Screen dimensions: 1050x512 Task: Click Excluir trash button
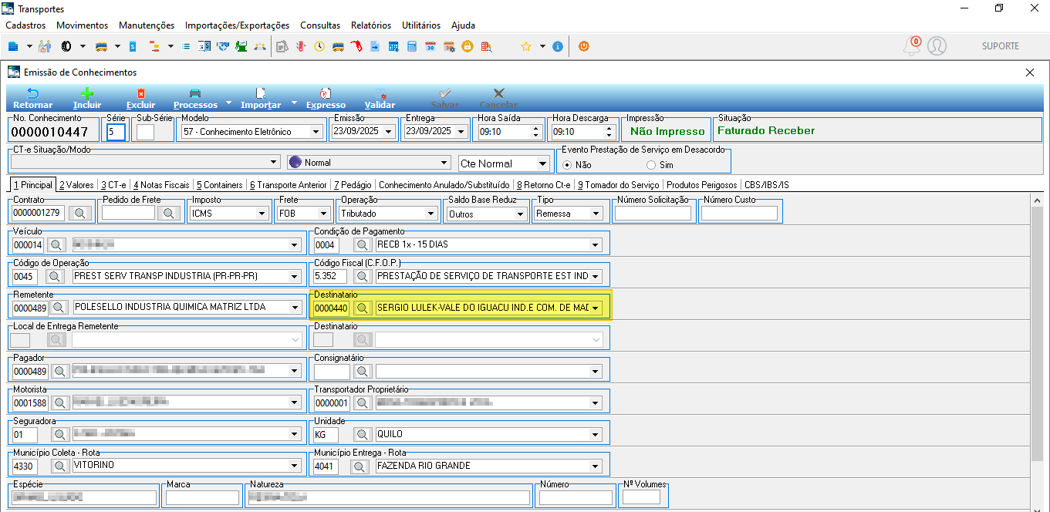pos(140,99)
